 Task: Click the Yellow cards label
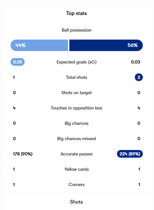coord(77,169)
